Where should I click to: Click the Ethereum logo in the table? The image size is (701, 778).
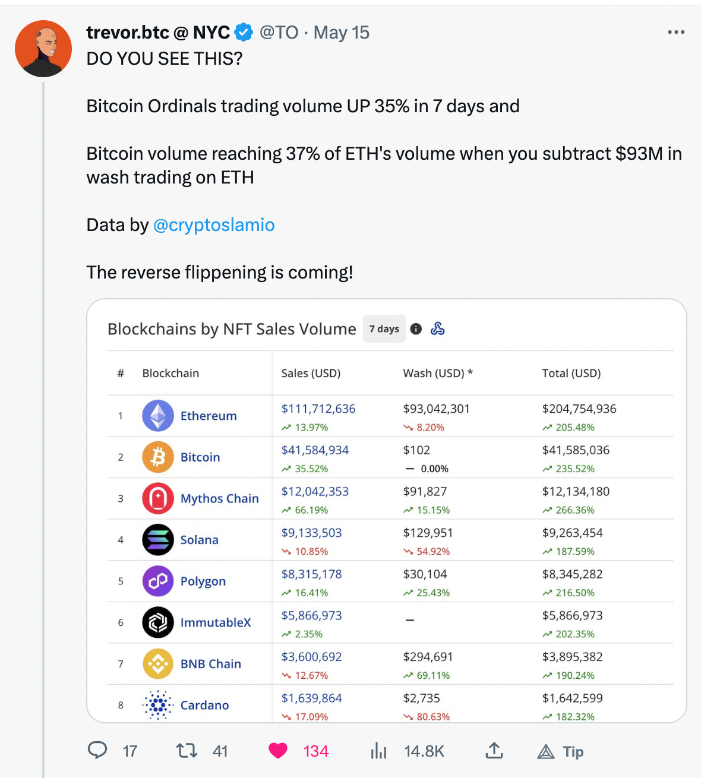point(158,416)
